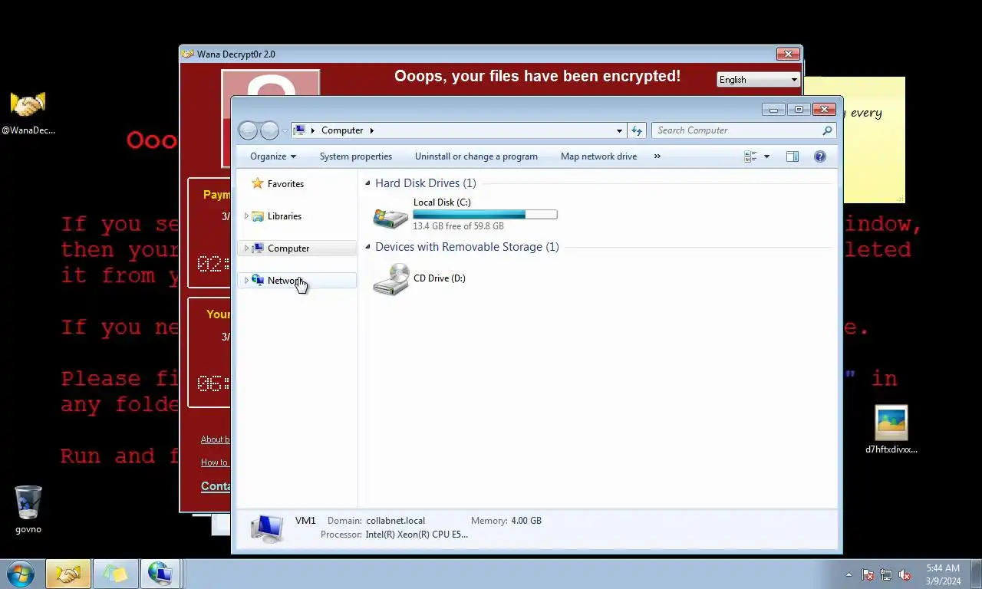Open the Change your view icon
The width and height of the screenshot is (982, 589).
point(750,156)
